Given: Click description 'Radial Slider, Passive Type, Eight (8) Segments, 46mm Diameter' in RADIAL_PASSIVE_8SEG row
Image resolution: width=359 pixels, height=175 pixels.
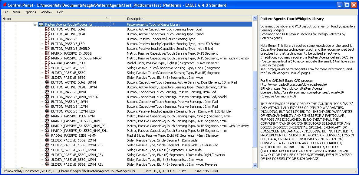Looking at the screenshot, I should (173, 63).
